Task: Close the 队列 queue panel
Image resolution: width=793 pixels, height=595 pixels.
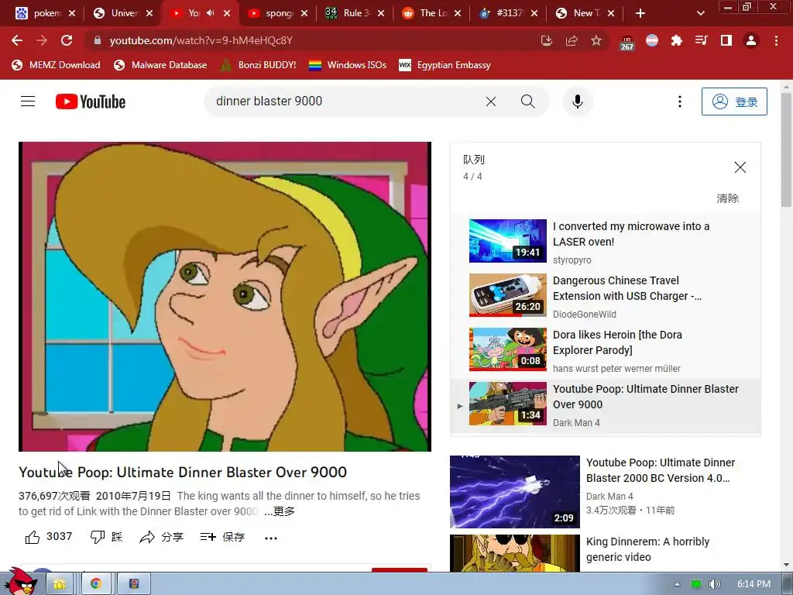Action: click(740, 167)
